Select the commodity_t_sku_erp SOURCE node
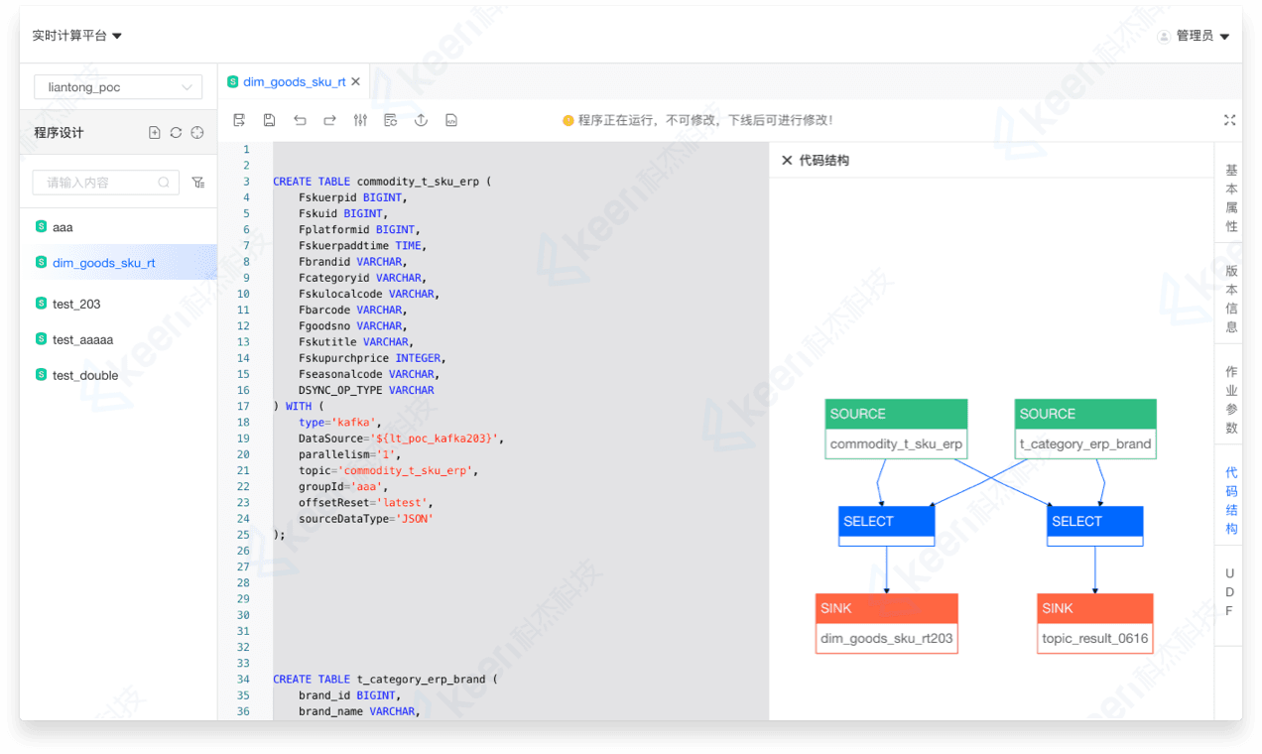Image resolution: width=1262 pixels, height=754 pixels. coord(896,429)
